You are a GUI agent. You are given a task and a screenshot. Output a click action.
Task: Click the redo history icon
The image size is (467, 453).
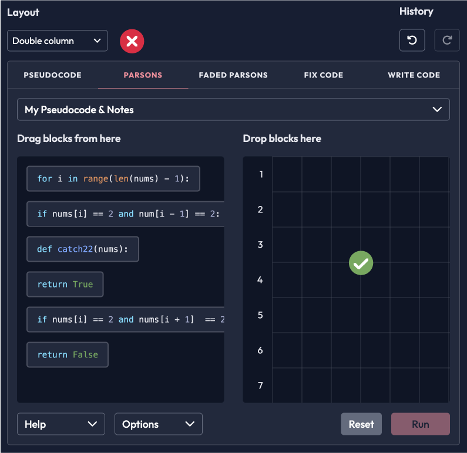point(447,40)
